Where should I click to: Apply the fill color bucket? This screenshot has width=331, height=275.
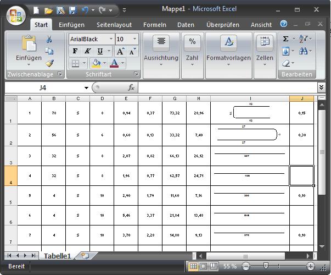pyautogui.click(x=96, y=63)
